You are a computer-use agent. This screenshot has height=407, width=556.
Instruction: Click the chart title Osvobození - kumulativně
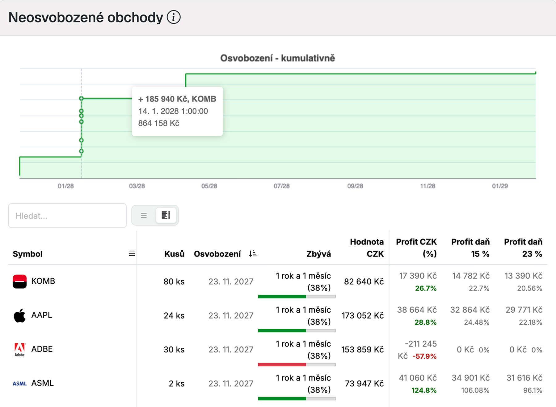tap(277, 58)
